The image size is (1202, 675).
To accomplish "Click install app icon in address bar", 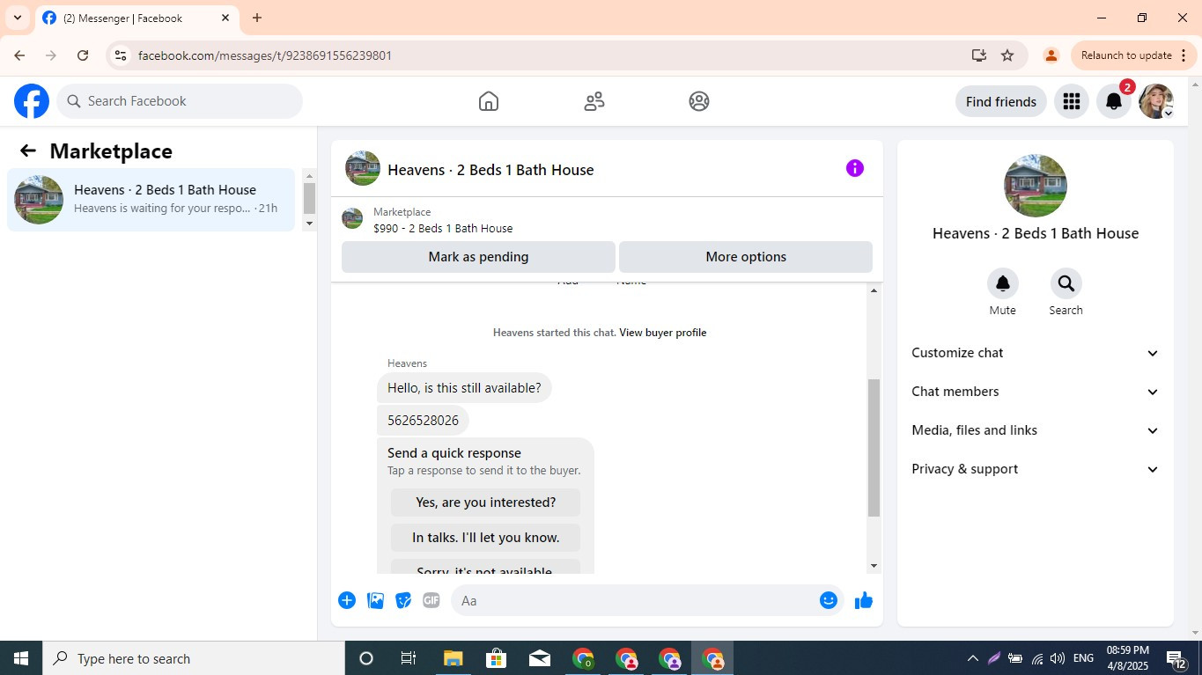I will click(979, 55).
